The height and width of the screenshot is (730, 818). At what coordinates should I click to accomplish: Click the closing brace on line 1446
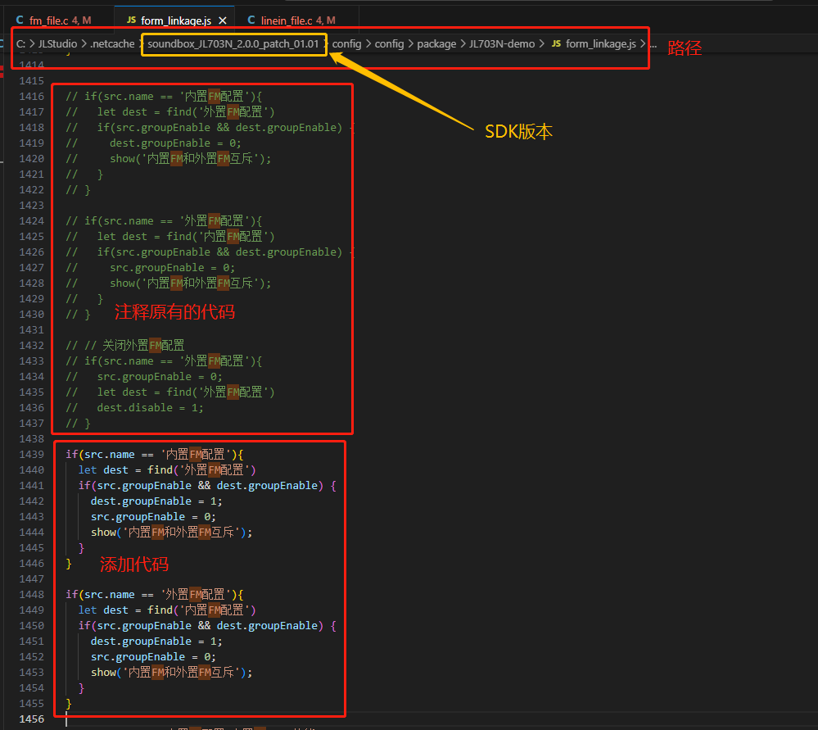tap(68, 564)
